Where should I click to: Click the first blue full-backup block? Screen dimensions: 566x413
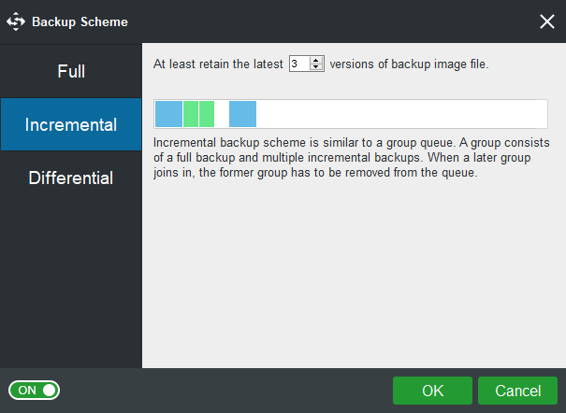coord(168,114)
